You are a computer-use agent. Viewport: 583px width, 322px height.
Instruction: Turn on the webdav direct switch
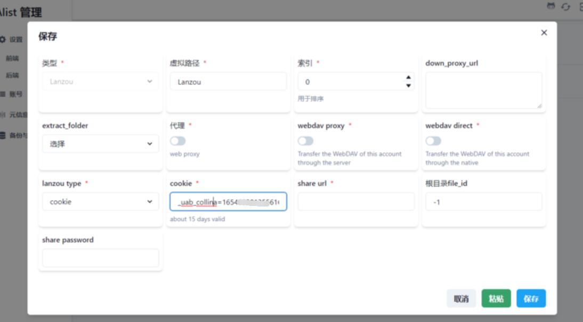pyautogui.click(x=433, y=141)
